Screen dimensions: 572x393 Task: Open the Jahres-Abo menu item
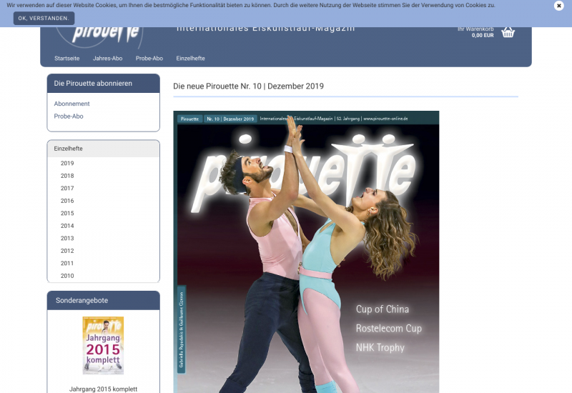pos(107,59)
